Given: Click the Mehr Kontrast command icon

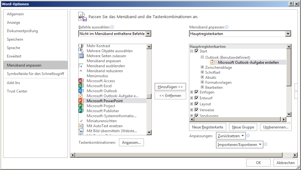Looking at the screenshot, I should 81,46.
